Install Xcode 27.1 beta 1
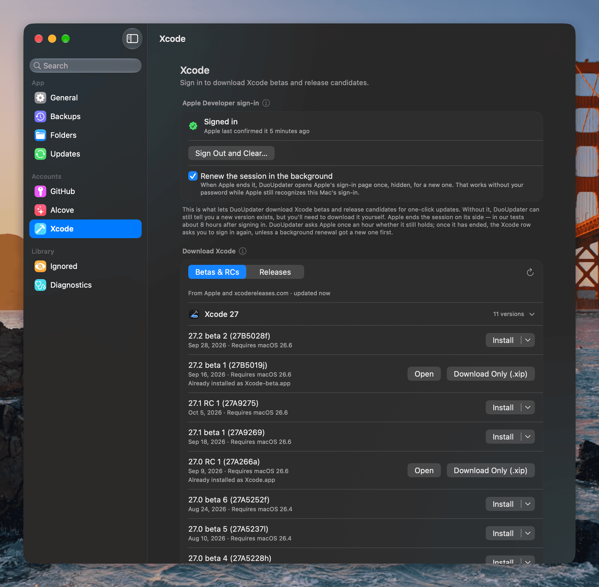 click(503, 437)
